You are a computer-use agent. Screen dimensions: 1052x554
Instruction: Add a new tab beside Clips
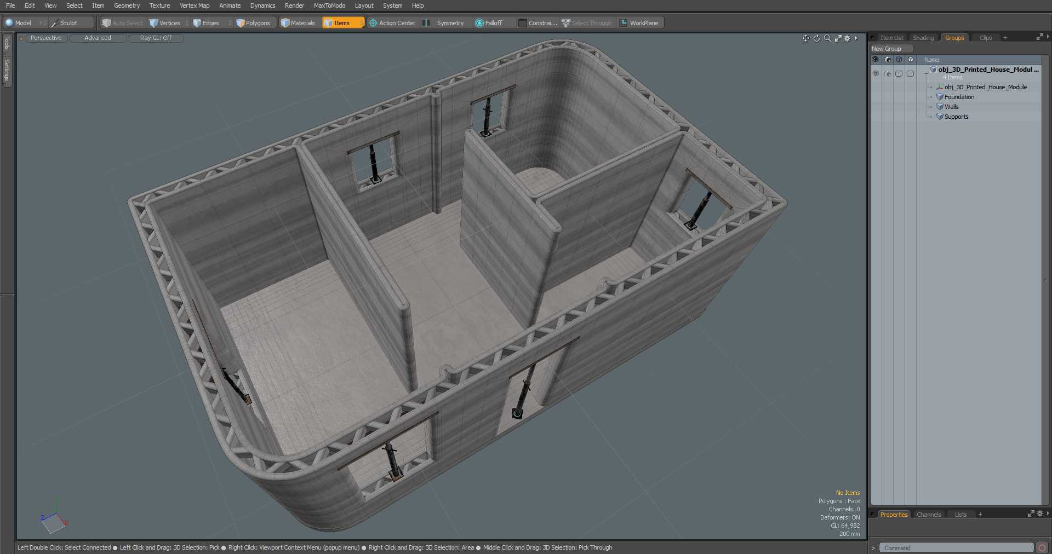coord(1005,38)
